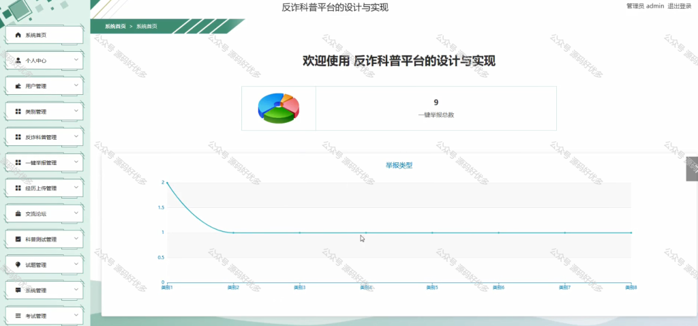698x326 pixels.
Task: Expand the 经历上传管理 chevron
Action: (76, 188)
